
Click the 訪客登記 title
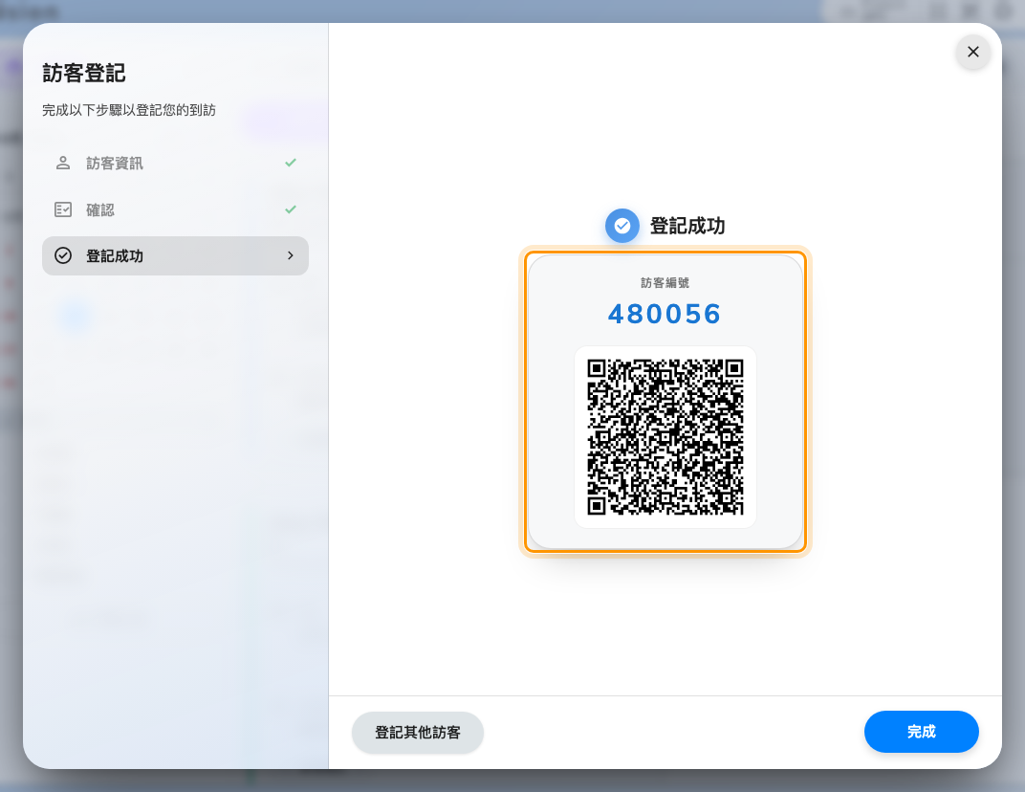(x=84, y=73)
